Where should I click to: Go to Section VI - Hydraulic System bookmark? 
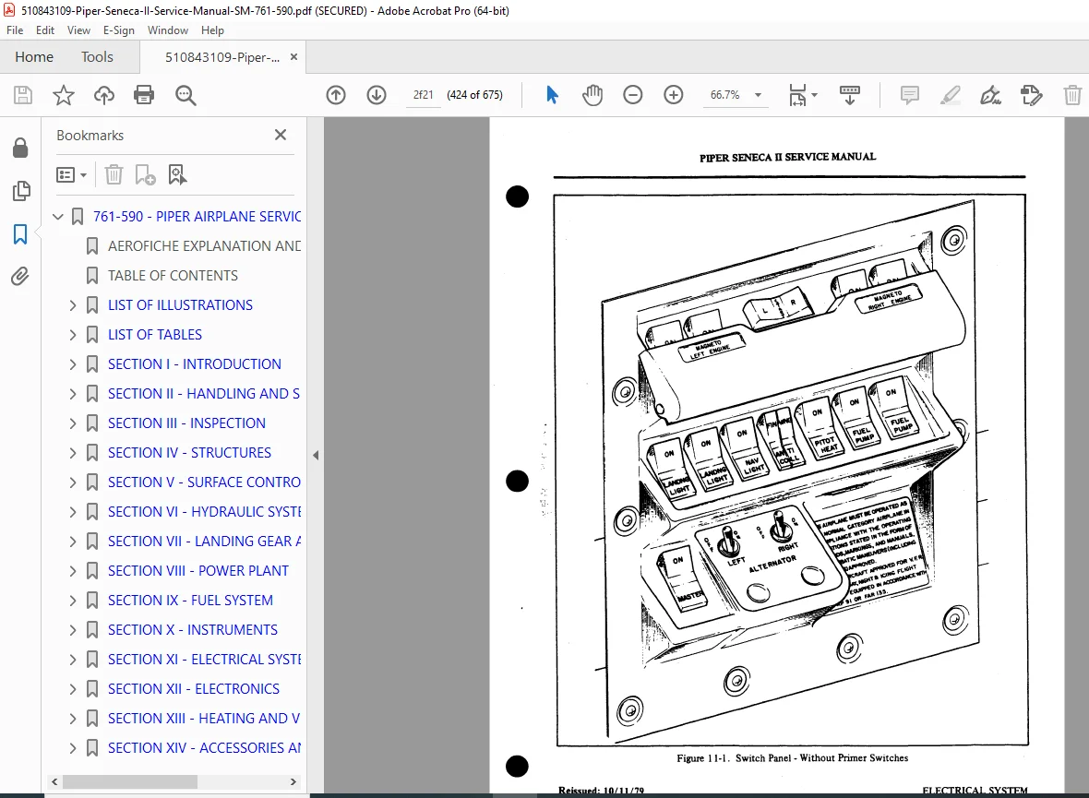pos(204,512)
